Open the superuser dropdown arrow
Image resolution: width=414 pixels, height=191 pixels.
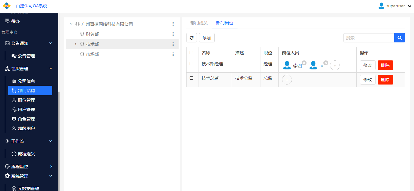pyautogui.click(x=410, y=6)
